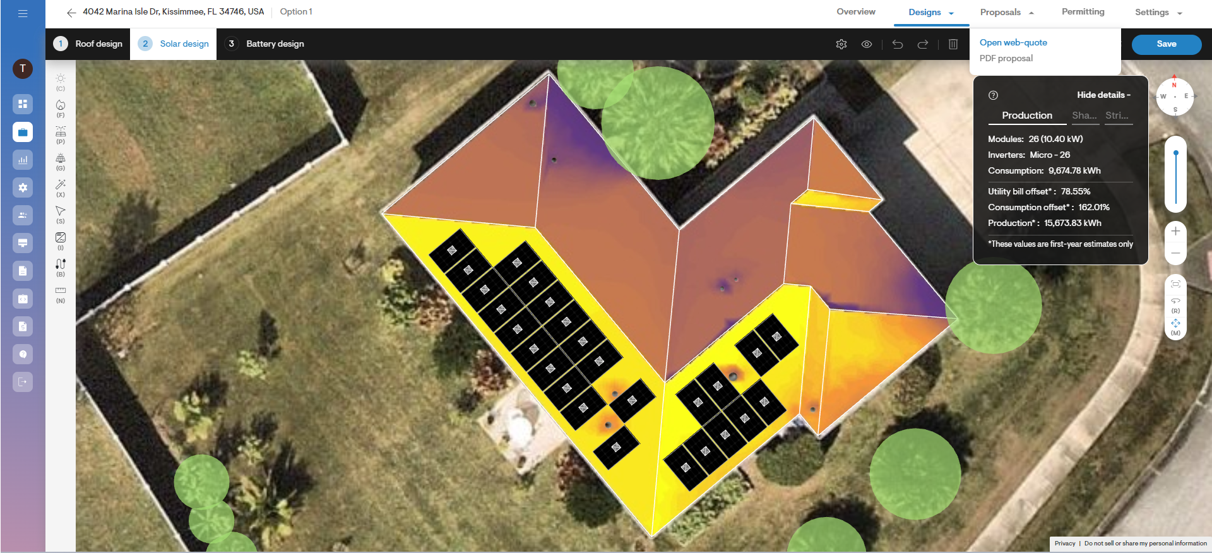Select the fire setback tool (F)
Image resolution: width=1212 pixels, height=553 pixels.
(61, 109)
